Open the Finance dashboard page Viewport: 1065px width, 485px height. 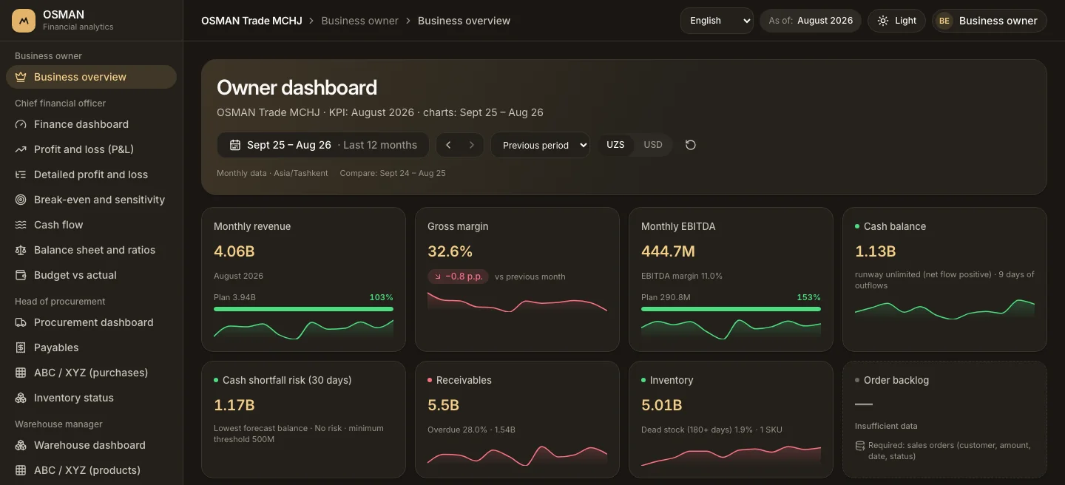point(91,124)
